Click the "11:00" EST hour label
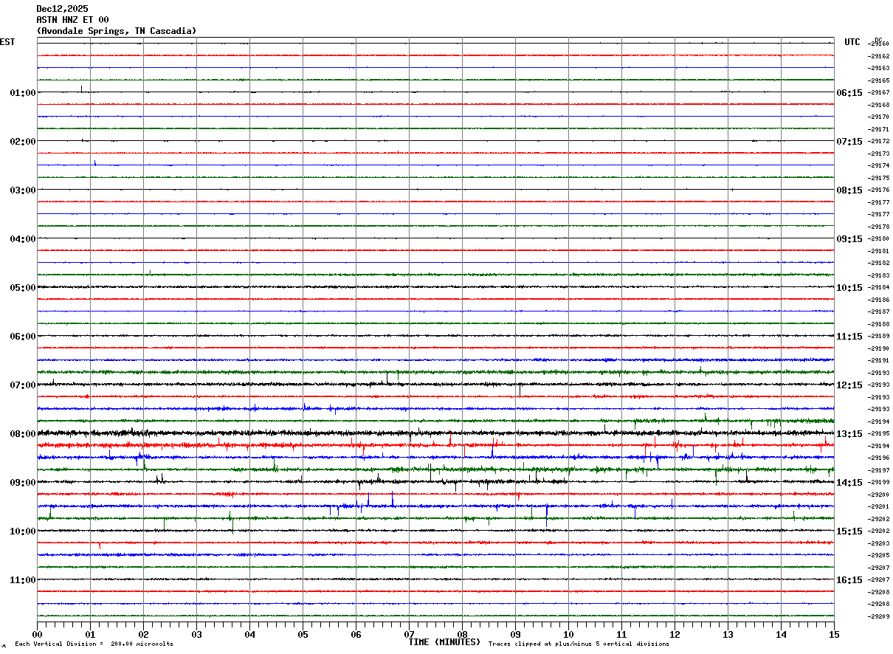This screenshot has width=893, height=654. (x=23, y=580)
